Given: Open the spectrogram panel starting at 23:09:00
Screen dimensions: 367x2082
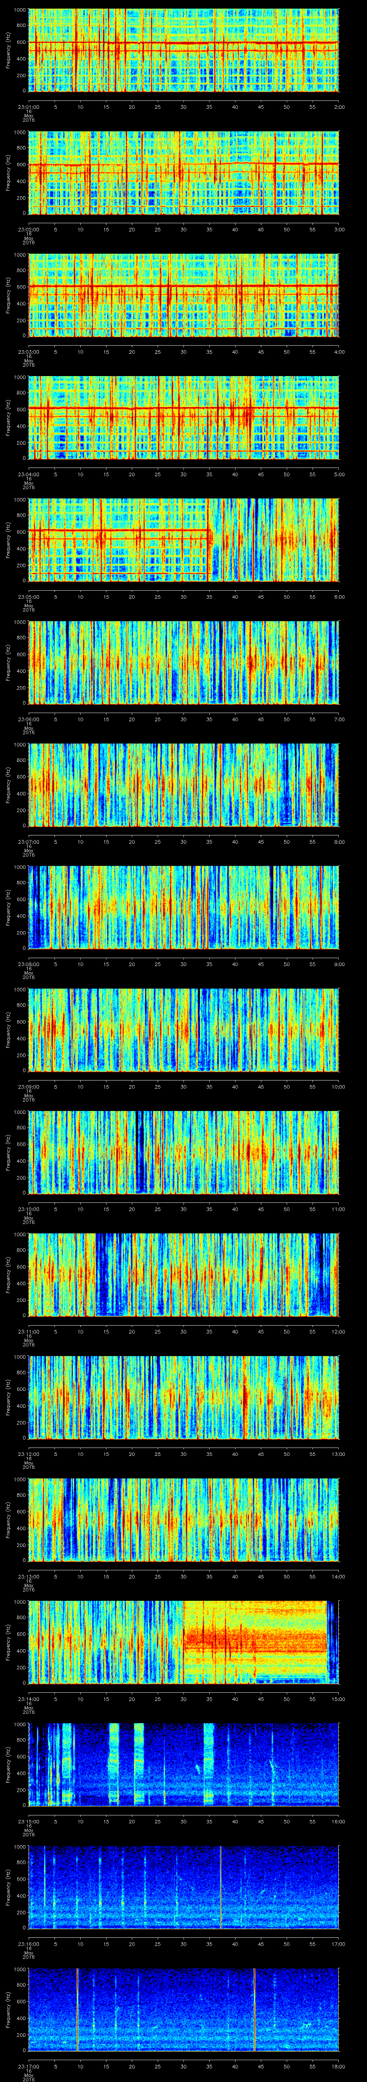Looking at the screenshot, I should tap(184, 1030).
